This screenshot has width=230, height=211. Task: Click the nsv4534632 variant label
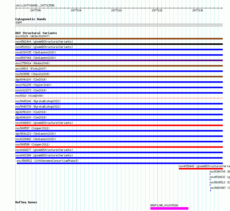pos(220,177)
